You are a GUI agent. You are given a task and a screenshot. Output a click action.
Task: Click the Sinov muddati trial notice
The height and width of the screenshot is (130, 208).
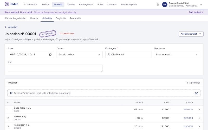[x=18, y=12]
